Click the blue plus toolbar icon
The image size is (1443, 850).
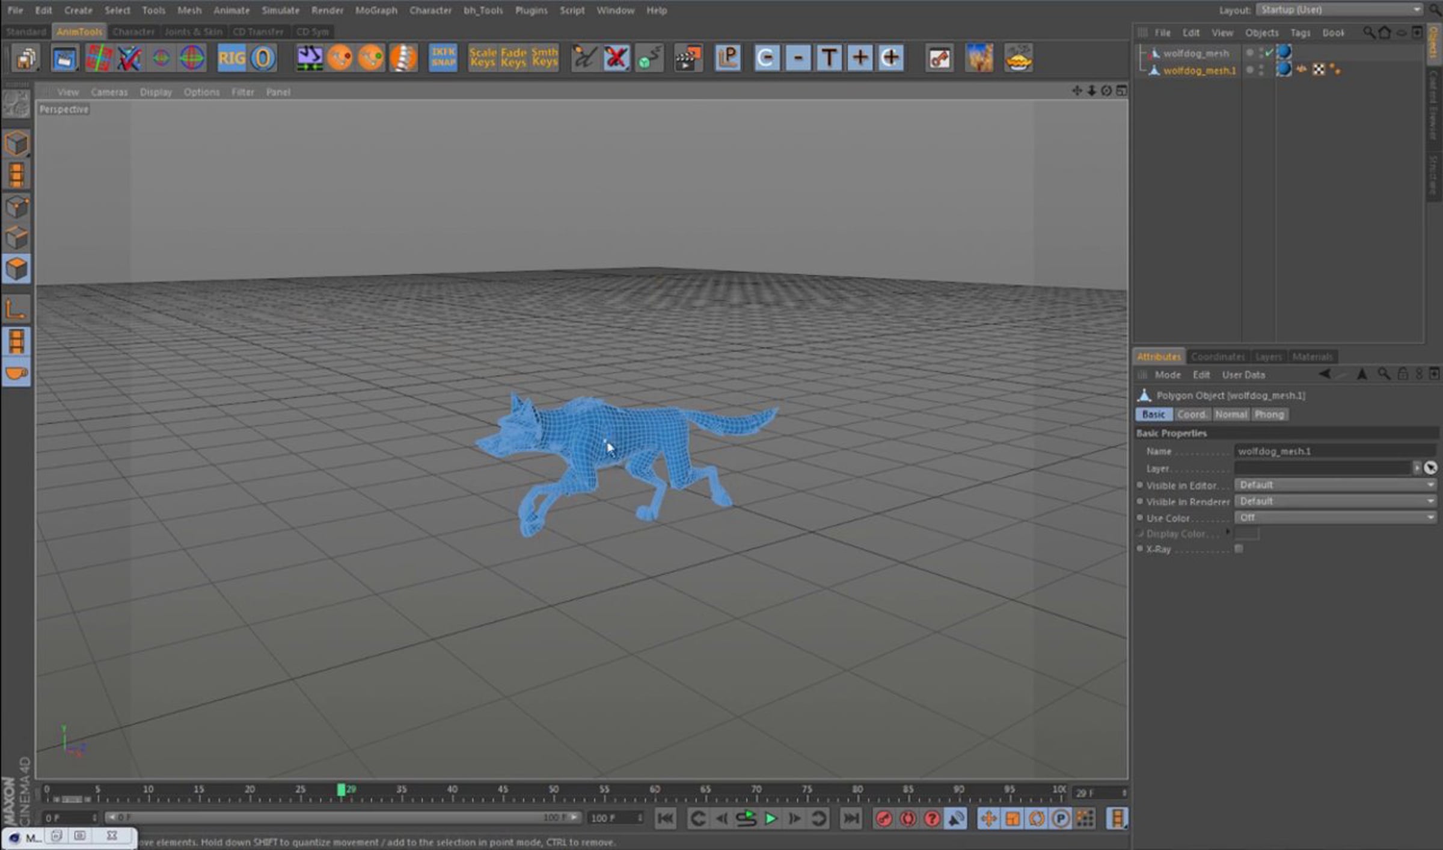[860, 58]
